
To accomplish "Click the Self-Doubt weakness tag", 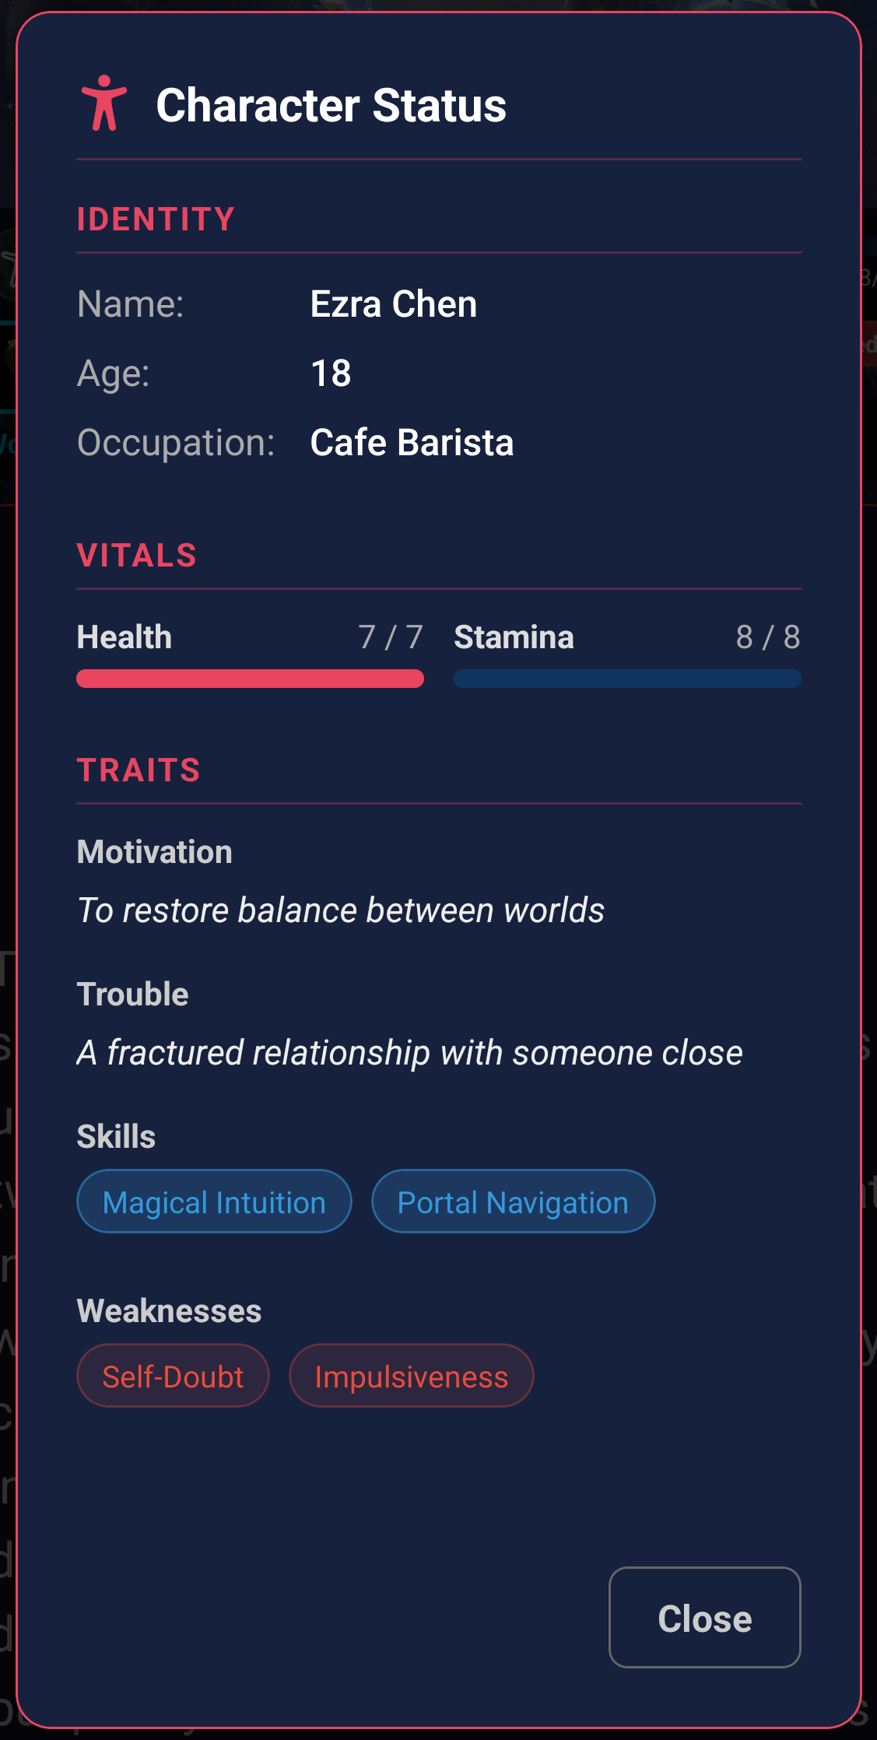I will click(173, 1375).
